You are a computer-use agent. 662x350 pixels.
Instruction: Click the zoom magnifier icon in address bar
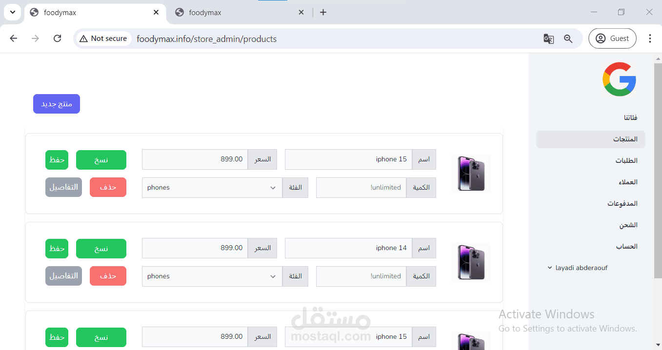click(568, 39)
